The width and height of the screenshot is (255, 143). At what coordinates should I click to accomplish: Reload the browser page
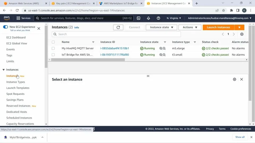tap(17, 10)
